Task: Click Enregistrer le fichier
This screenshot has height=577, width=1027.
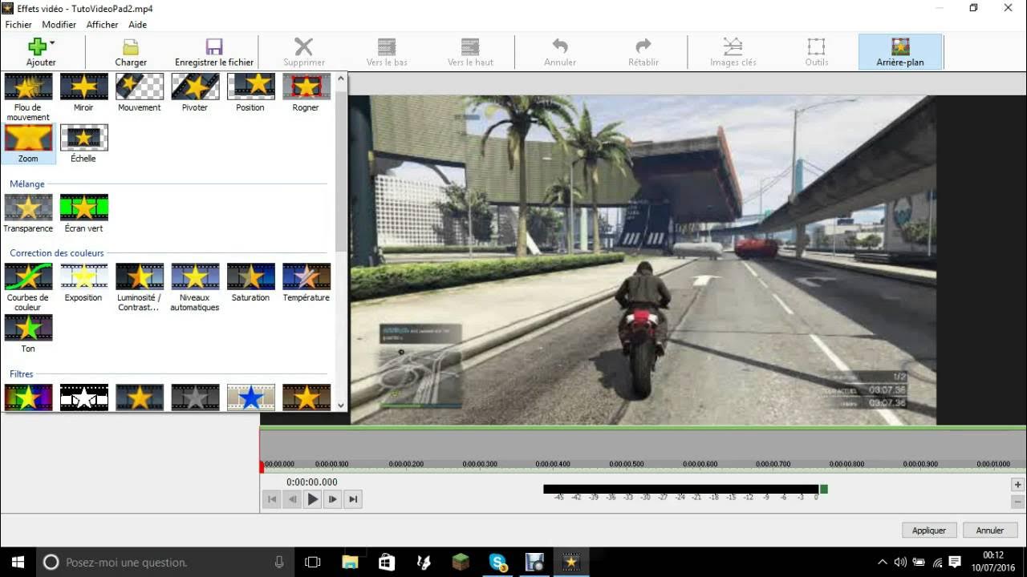Action: (x=214, y=52)
